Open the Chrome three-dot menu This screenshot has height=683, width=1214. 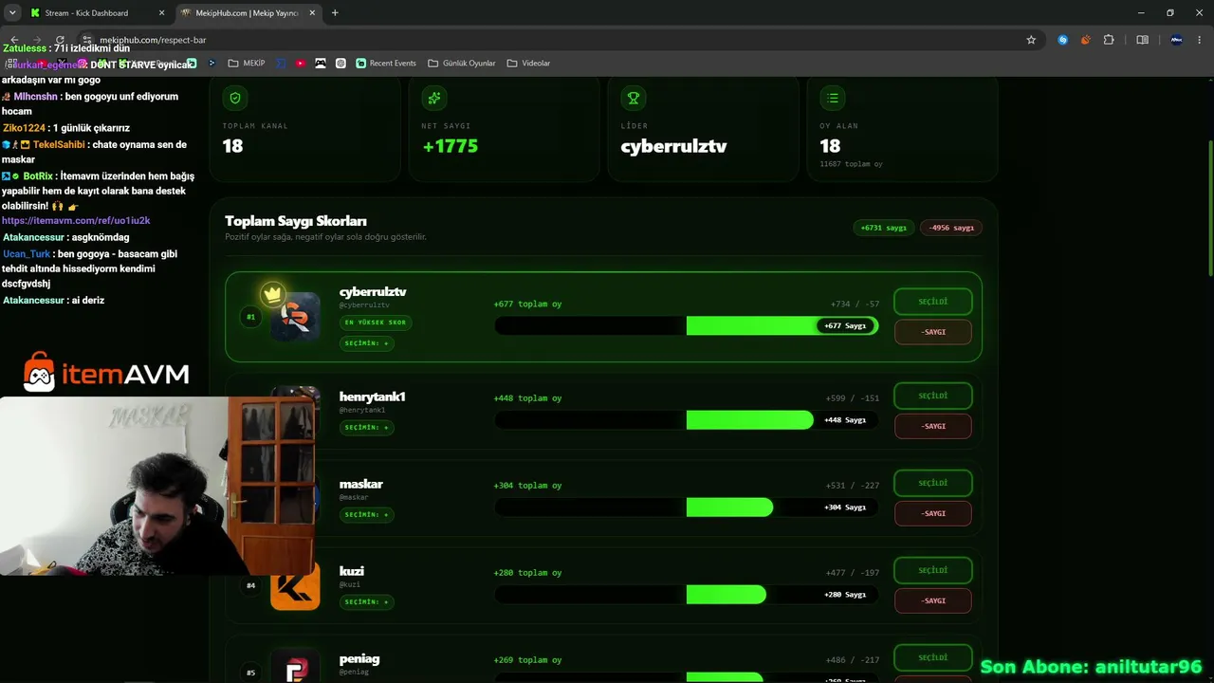1199,40
